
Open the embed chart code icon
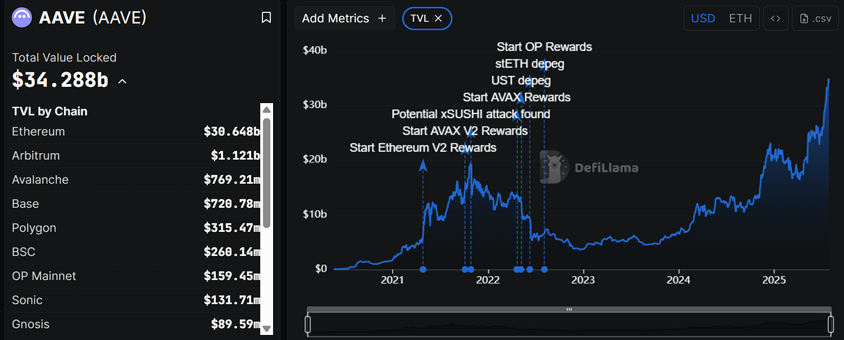pos(776,18)
